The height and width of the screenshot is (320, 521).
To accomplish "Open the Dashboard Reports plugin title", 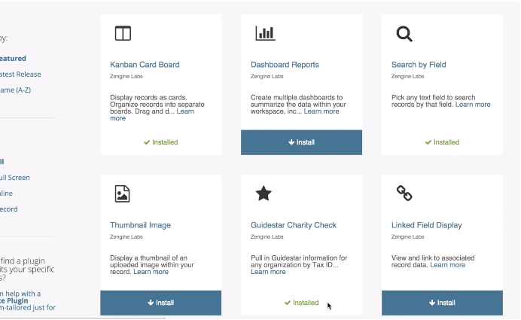I will coord(285,65).
